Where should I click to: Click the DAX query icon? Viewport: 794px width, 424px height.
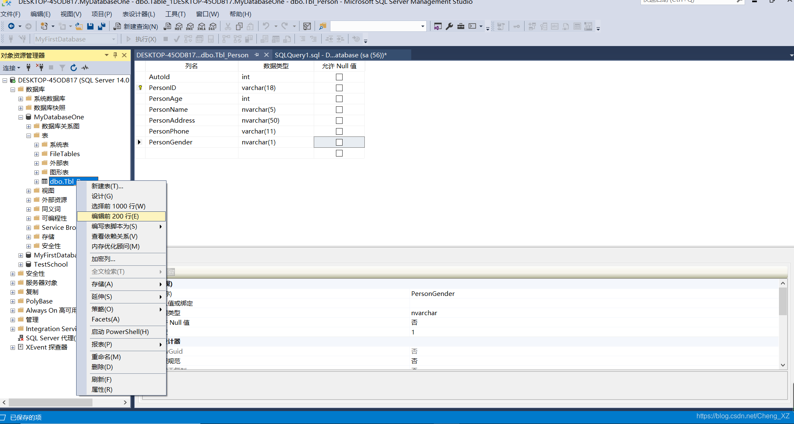point(213,26)
